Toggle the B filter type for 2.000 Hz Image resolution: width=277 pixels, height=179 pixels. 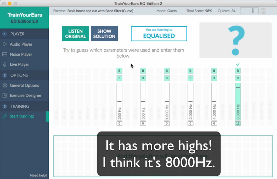pyautogui.click(x=190, y=71)
